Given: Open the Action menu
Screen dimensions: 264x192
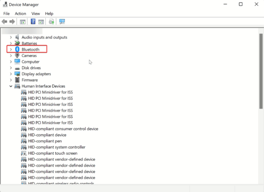Looking at the screenshot, I should (x=20, y=14).
